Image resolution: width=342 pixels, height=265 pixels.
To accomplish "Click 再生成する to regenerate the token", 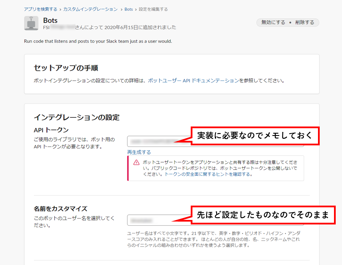I will (x=139, y=152).
